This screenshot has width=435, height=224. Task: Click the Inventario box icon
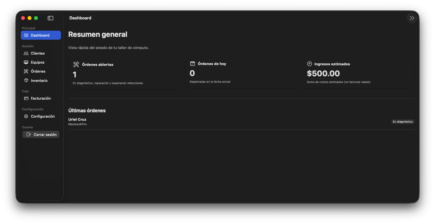coord(26,80)
